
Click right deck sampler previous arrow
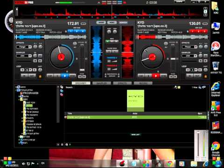[201, 61]
